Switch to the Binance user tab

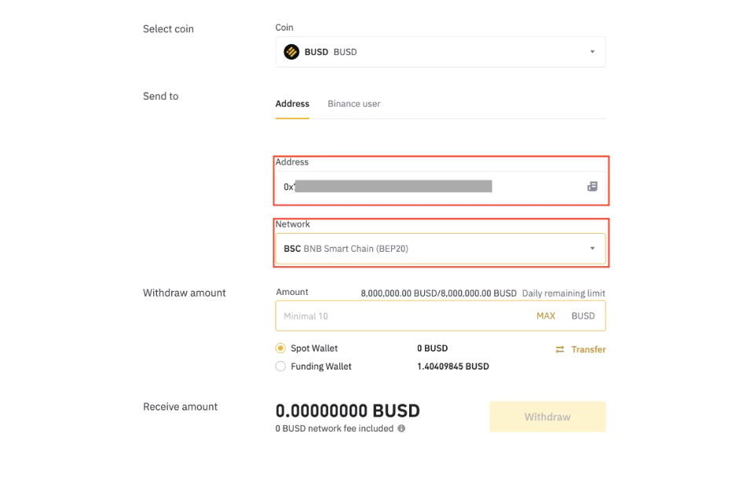354,104
